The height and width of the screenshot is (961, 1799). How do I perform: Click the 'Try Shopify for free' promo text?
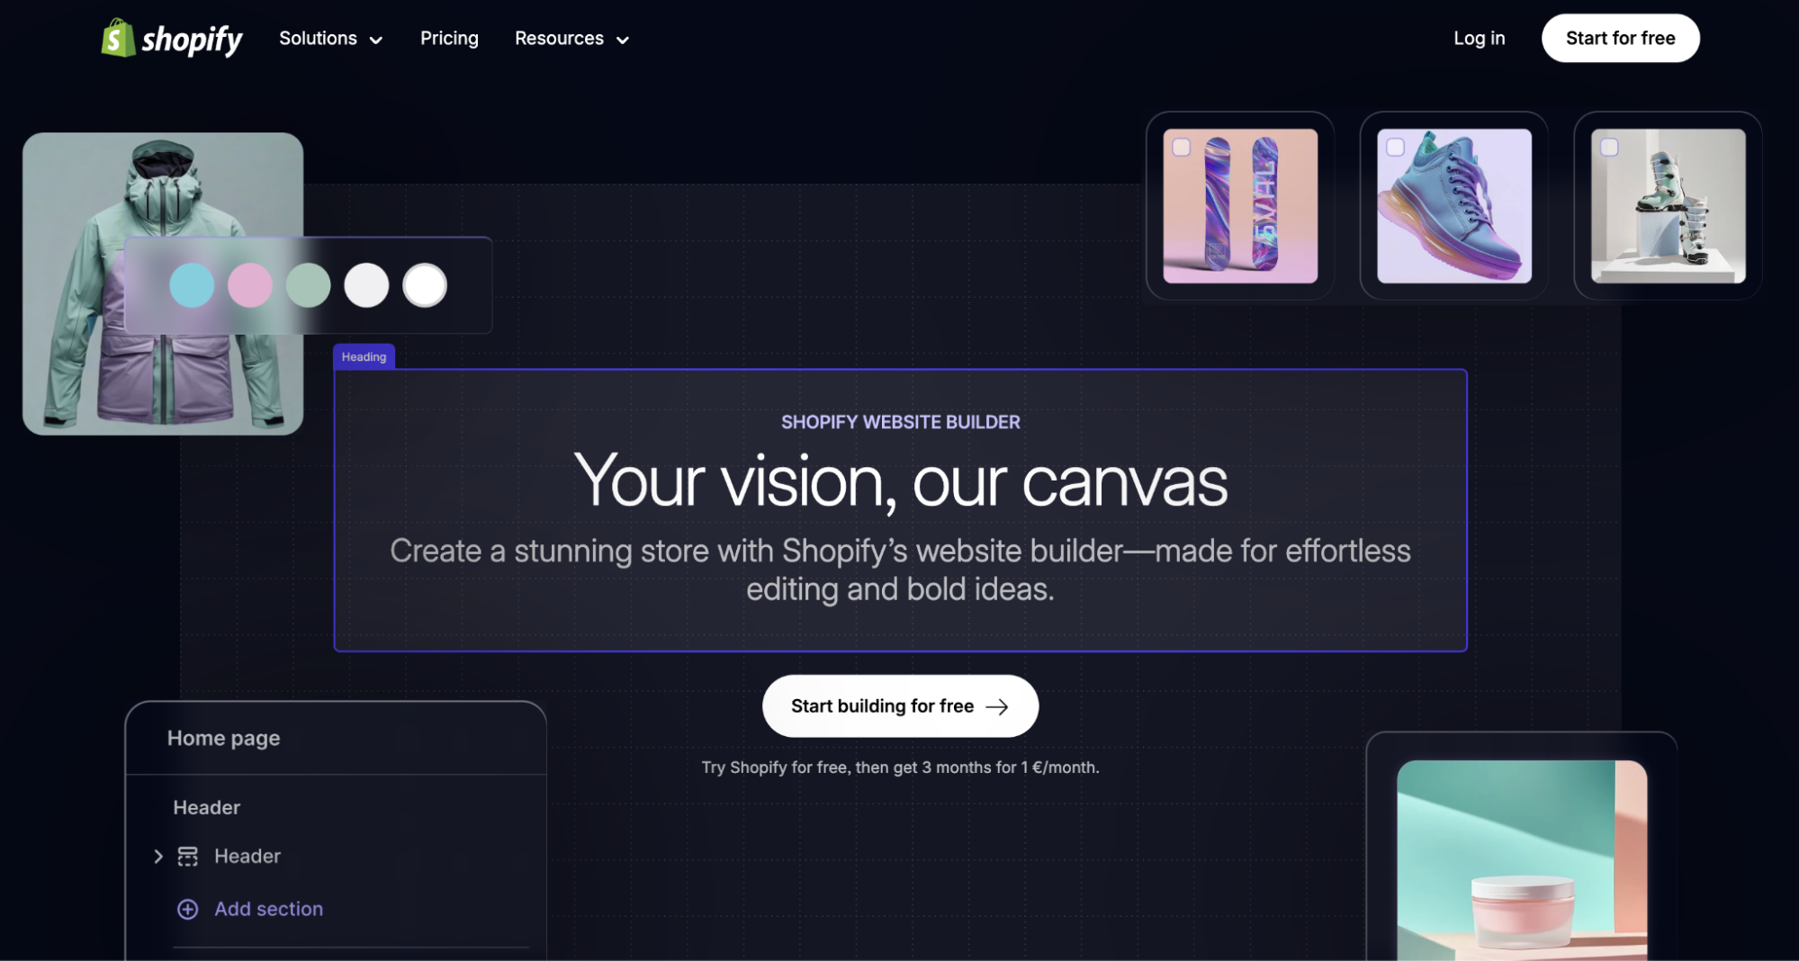click(900, 768)
